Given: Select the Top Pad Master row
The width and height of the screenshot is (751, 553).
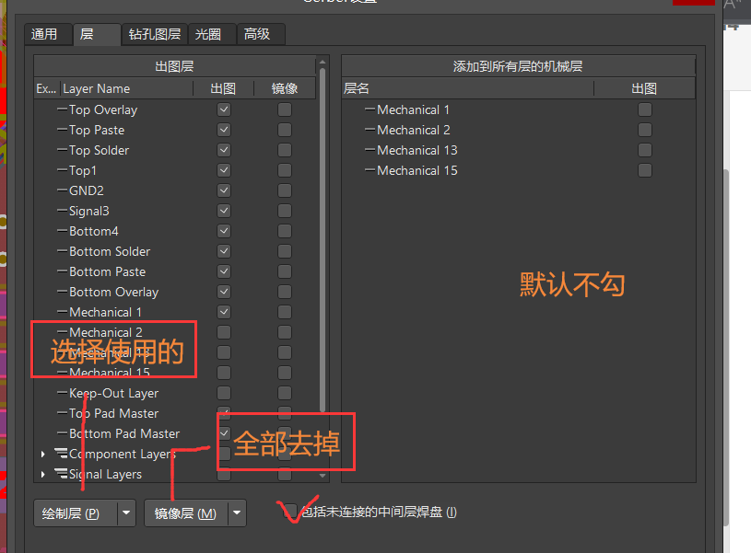Looking at the screenshot, I should tap(175, 413).
